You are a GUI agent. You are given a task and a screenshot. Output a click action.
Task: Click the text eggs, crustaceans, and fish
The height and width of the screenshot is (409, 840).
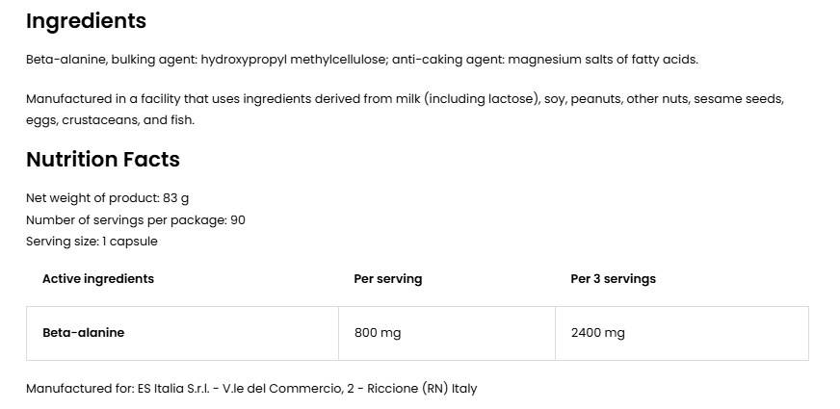click(110, 120)
